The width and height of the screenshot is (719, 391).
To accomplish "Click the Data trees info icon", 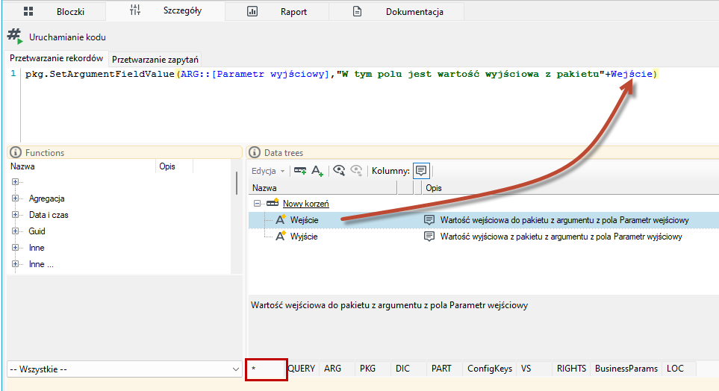I will point(255,153).
